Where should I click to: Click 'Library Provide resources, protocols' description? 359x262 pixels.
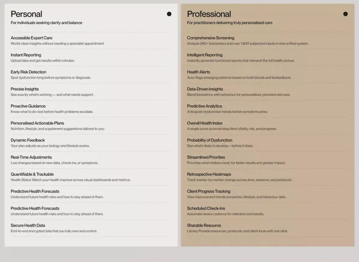237,231
